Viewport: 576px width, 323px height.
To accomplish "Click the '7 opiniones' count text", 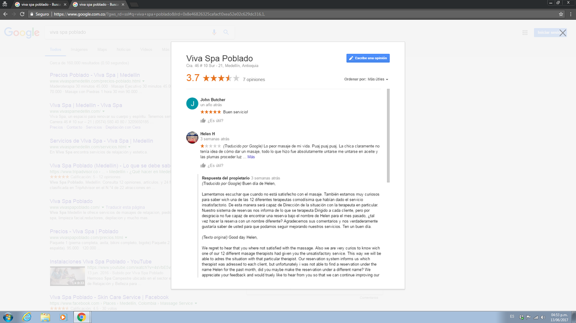I will pos(254,79).
